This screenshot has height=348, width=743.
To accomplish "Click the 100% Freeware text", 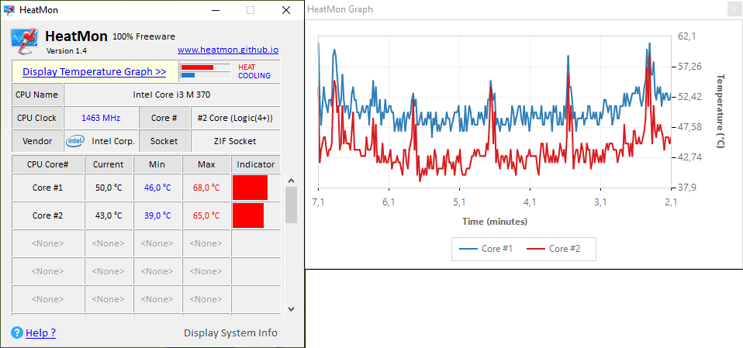I will point(143,36).
